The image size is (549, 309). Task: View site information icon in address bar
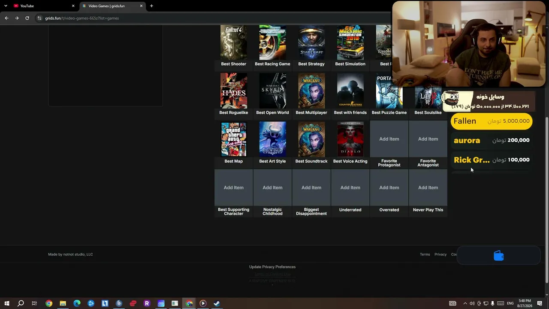tap(39, 18)
